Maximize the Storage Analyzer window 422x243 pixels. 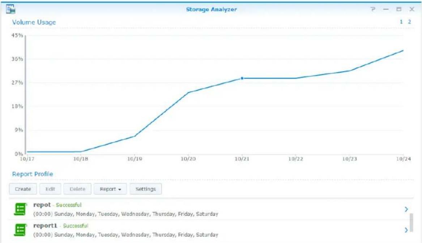pyautogui.click(x=399, y=9)
